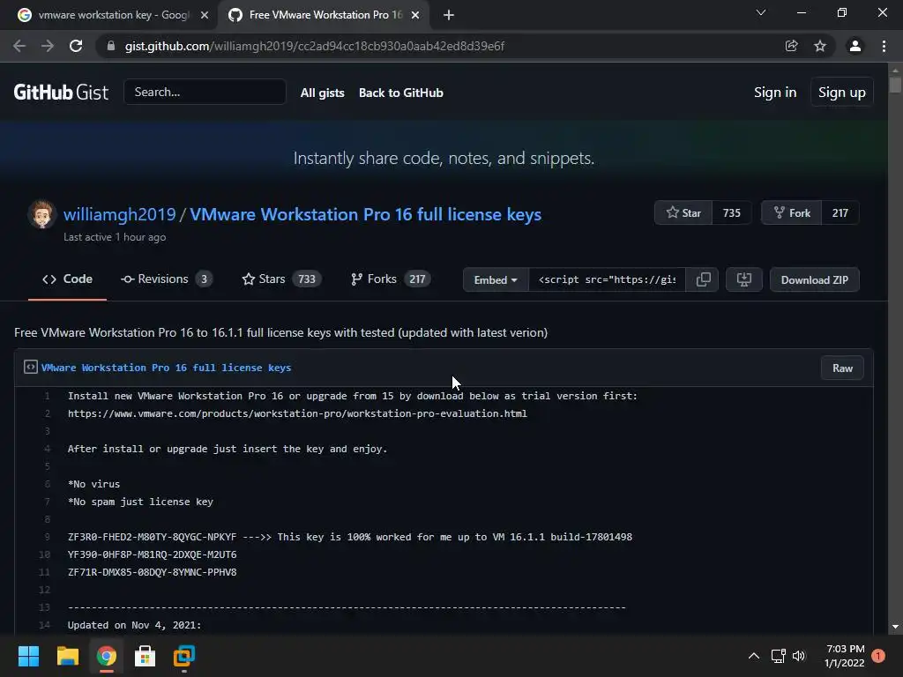Image resolution: width=903 pixels, height=677 pixels.
Task: Click the code file icon beside filename
Action: click(31, 367)
